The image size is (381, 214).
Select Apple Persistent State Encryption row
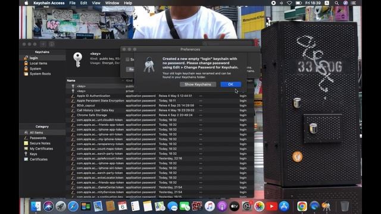[x=160, y=100]
